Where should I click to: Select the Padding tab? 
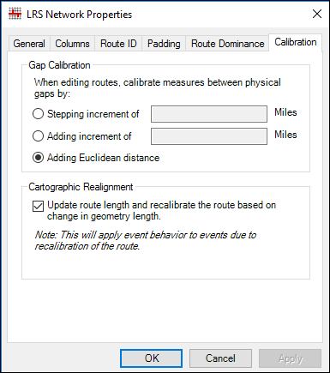pos(164,44)
